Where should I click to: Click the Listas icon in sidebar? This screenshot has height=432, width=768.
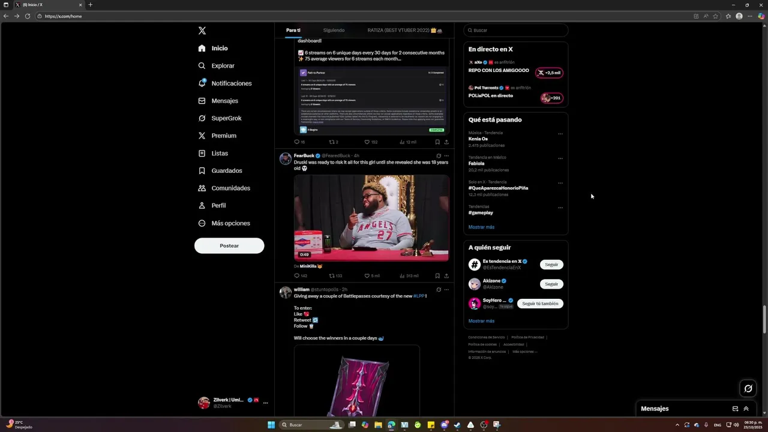[x=202, y=153]
